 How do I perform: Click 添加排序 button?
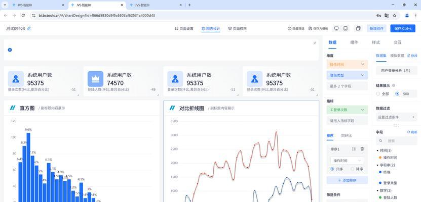(x=347, y=180)
